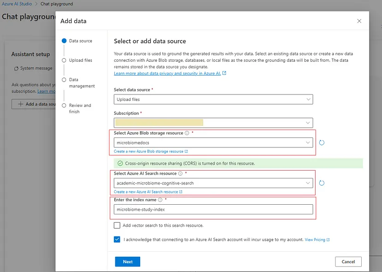Click Add a data source button behind dialog

pos(34,104)
